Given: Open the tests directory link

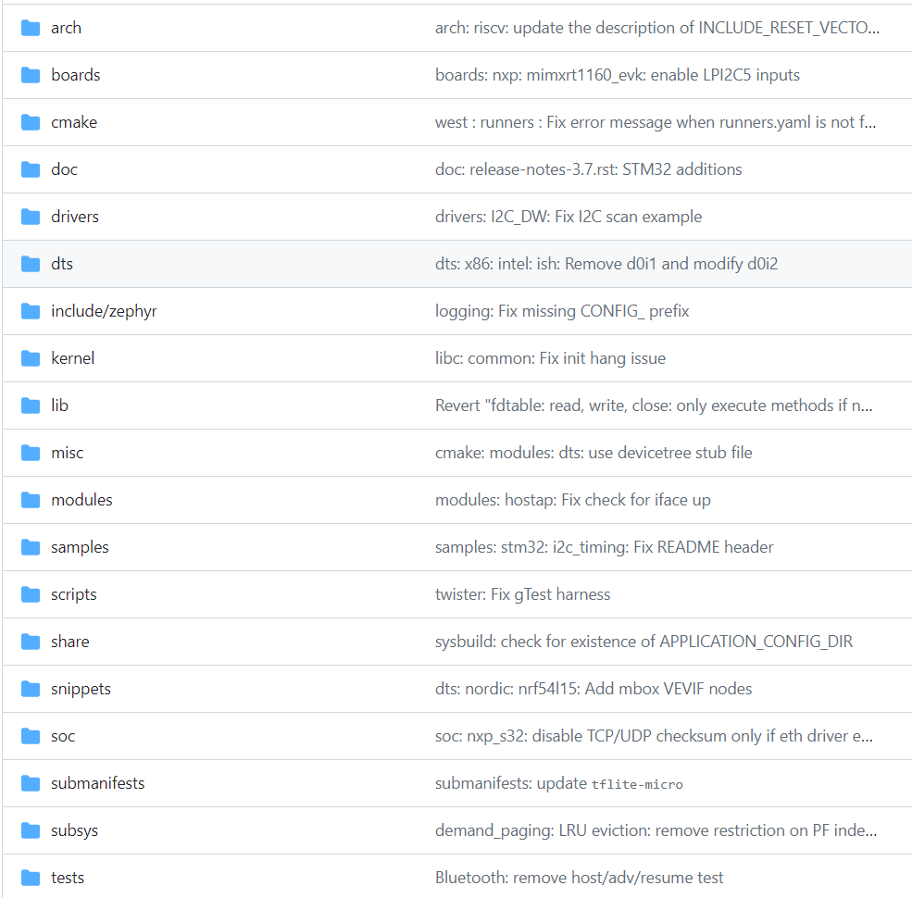Looking at the screenshot, I should click(68, 878).
